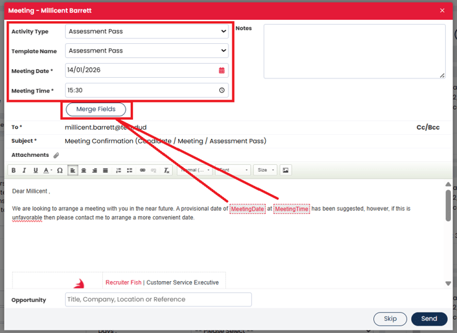Open the Template Name dropdown
Image resolution: width=457 pixels, height=333 pixels.
click(x=147, y=51)
